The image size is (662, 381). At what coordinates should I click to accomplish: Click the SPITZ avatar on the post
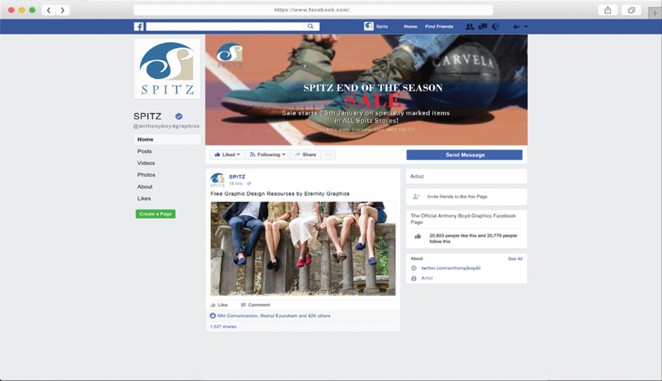pos(218,180)
